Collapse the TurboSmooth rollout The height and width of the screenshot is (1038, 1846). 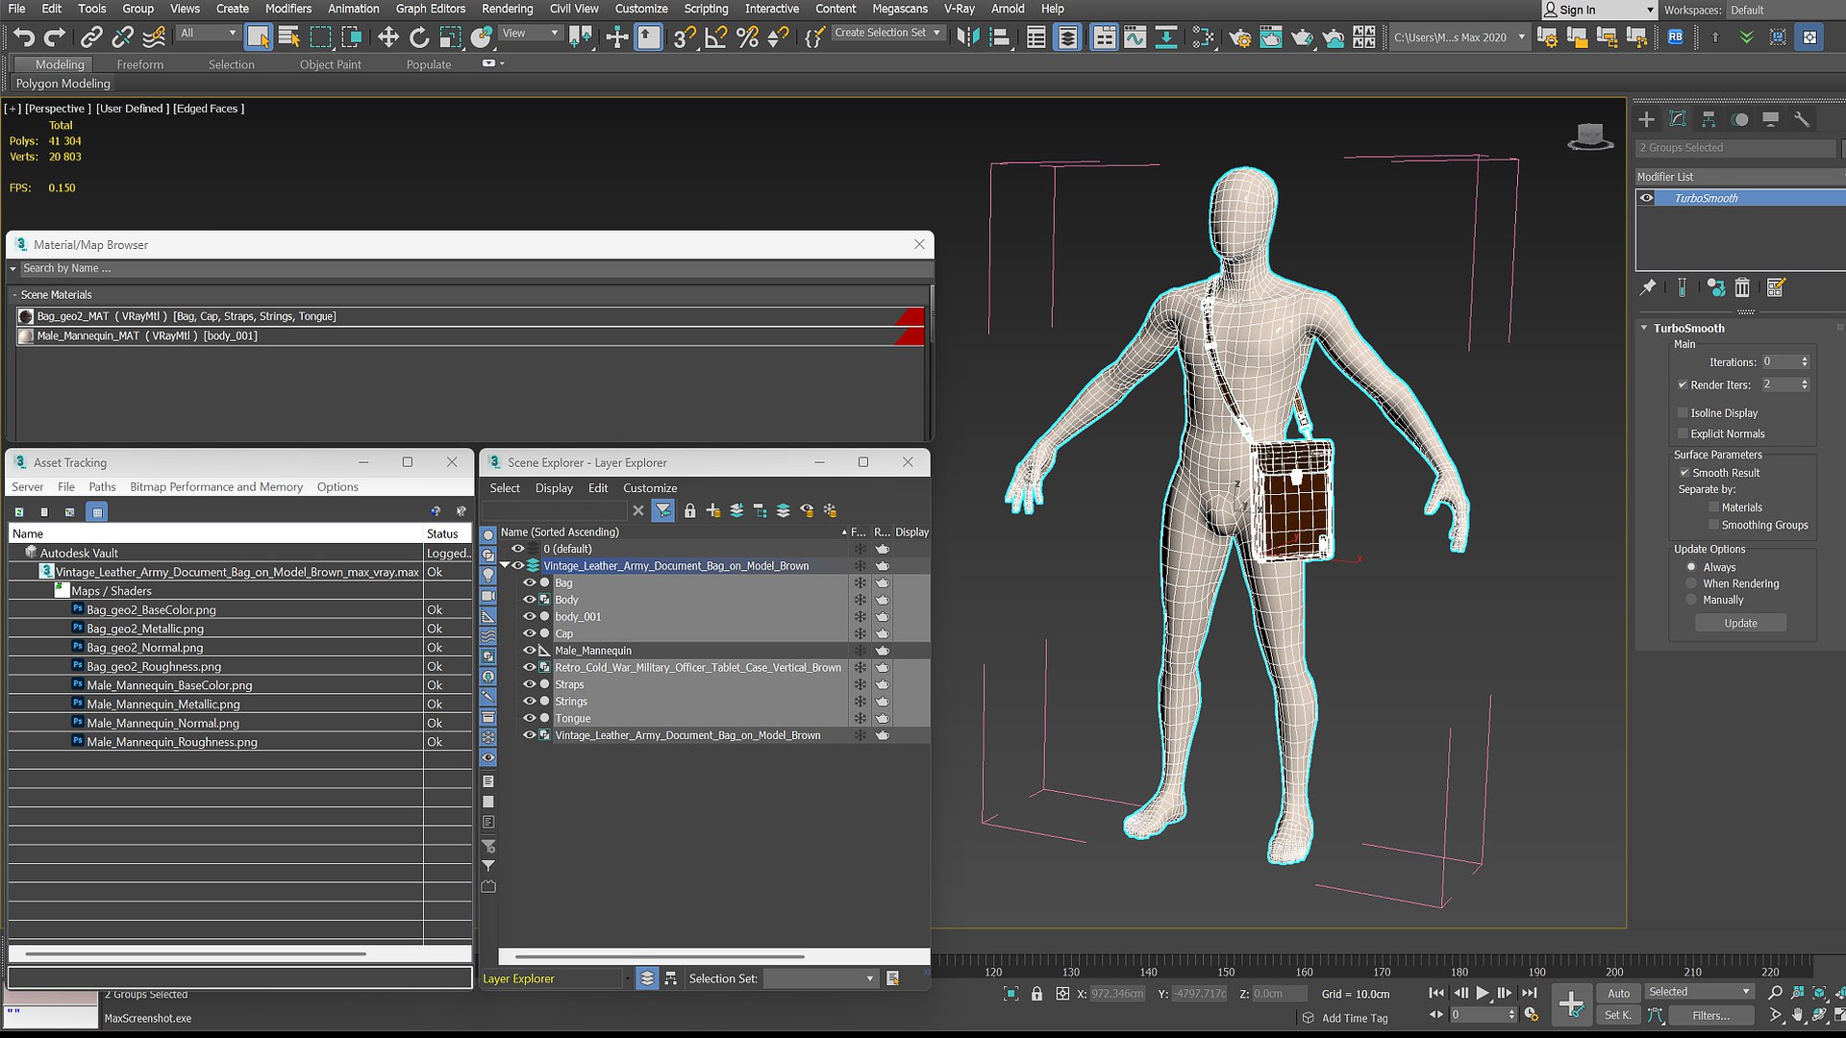[x=1644, y=328]
